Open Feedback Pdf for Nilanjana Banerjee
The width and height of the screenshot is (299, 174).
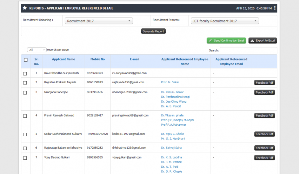pyautogui.click(x=265, y=92)
